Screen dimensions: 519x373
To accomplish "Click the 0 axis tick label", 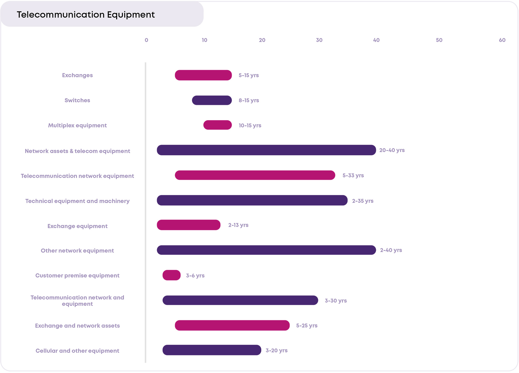I will click(146, 40).
